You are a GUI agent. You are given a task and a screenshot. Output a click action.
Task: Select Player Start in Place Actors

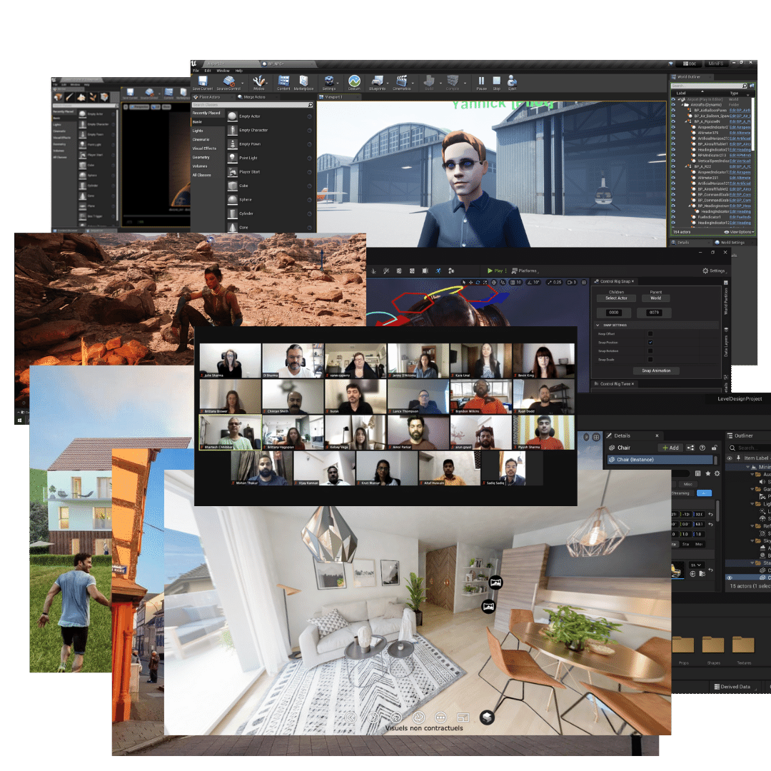[270, 172]
